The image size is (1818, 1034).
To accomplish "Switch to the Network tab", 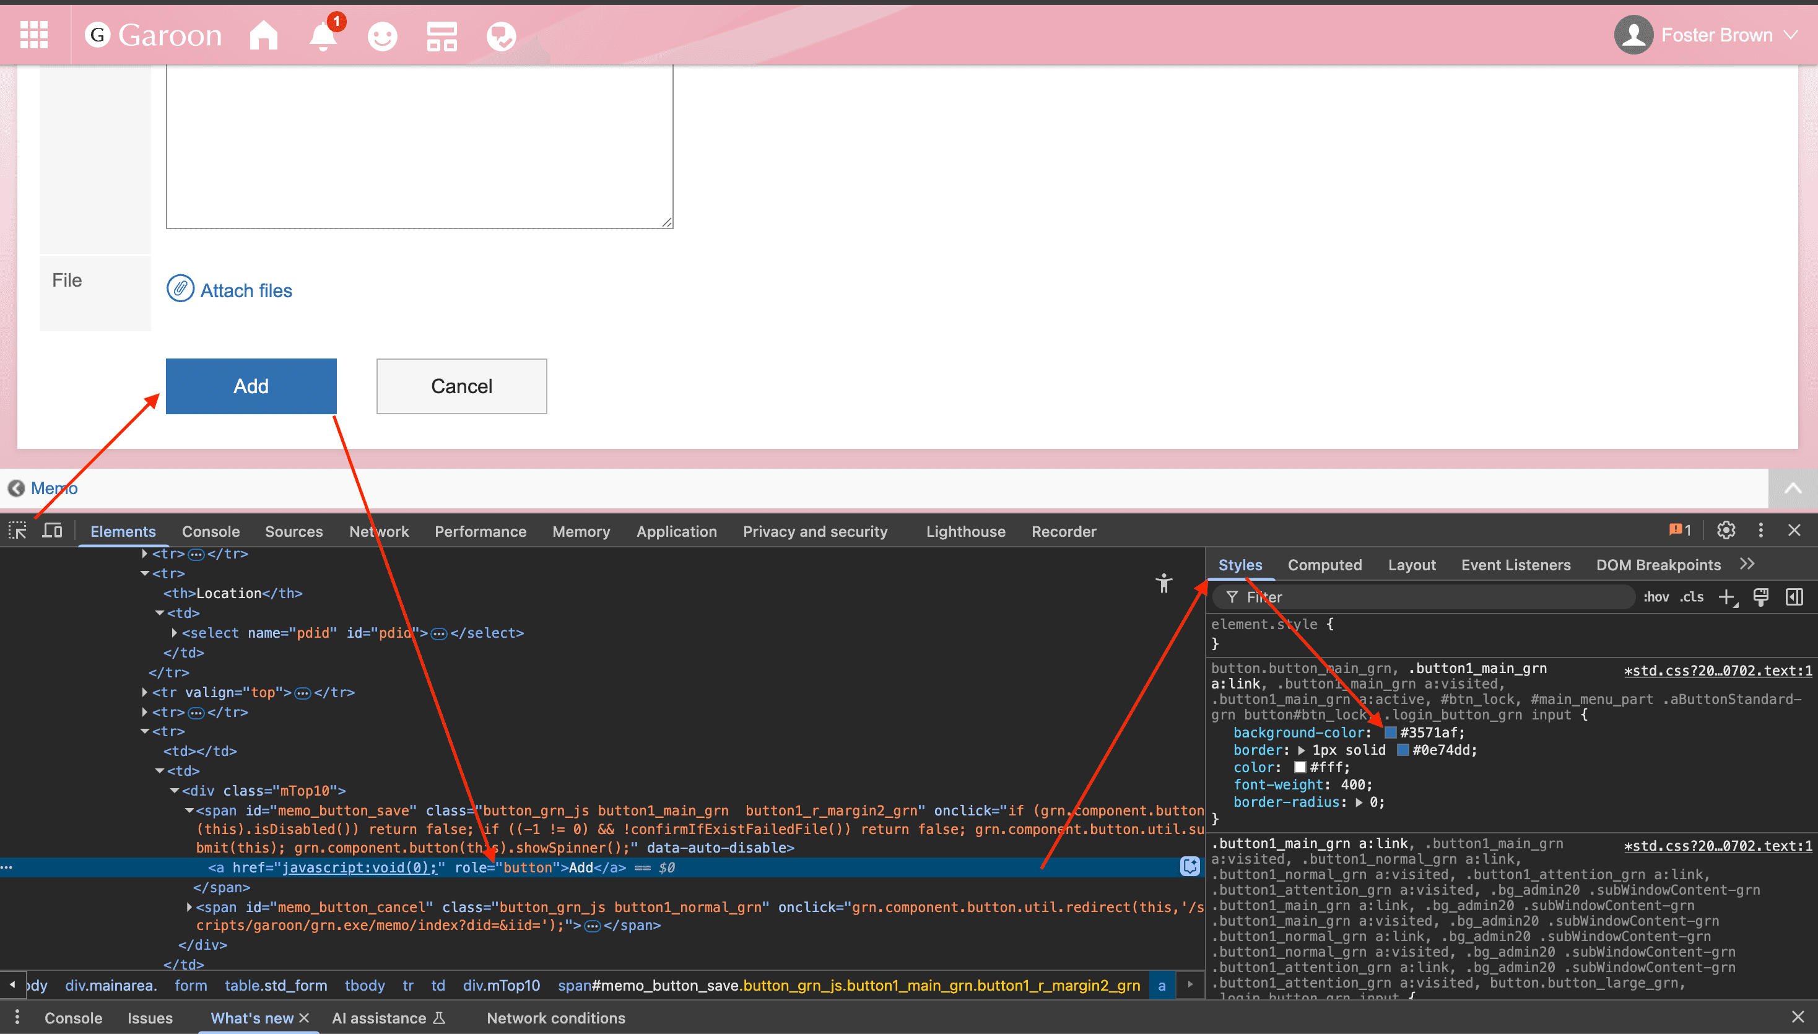I will [x=378, y=531].
